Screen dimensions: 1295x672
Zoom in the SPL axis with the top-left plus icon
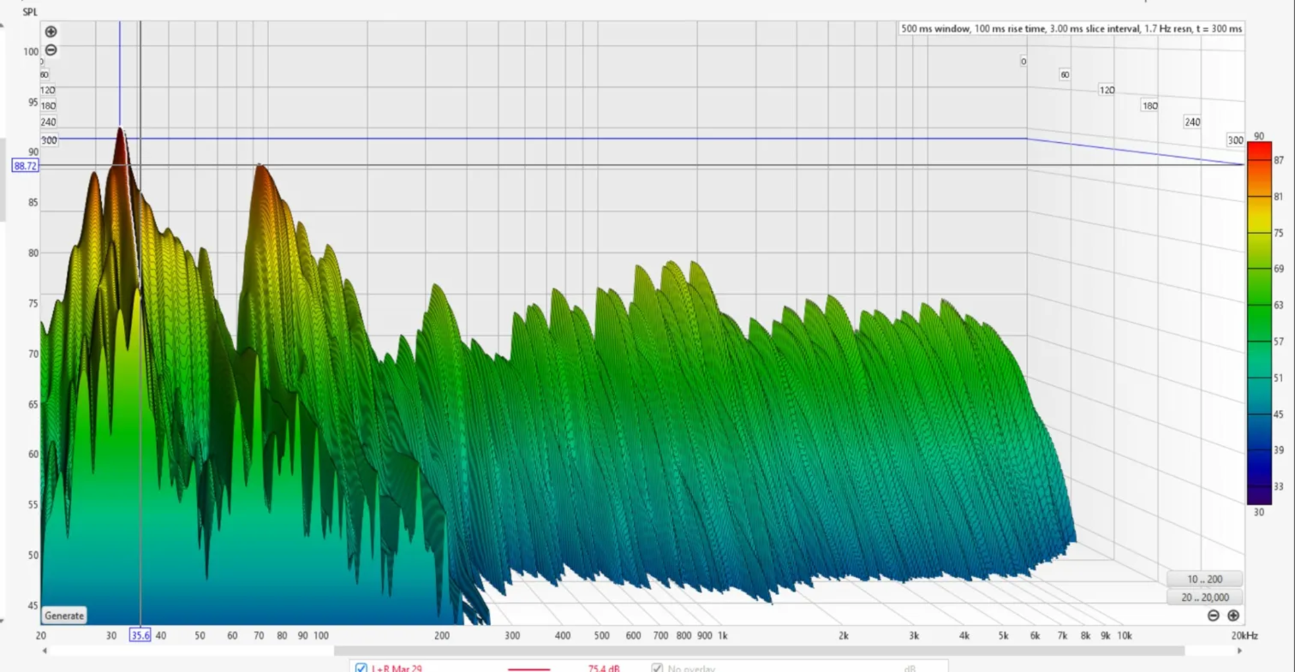pos(51,32)
